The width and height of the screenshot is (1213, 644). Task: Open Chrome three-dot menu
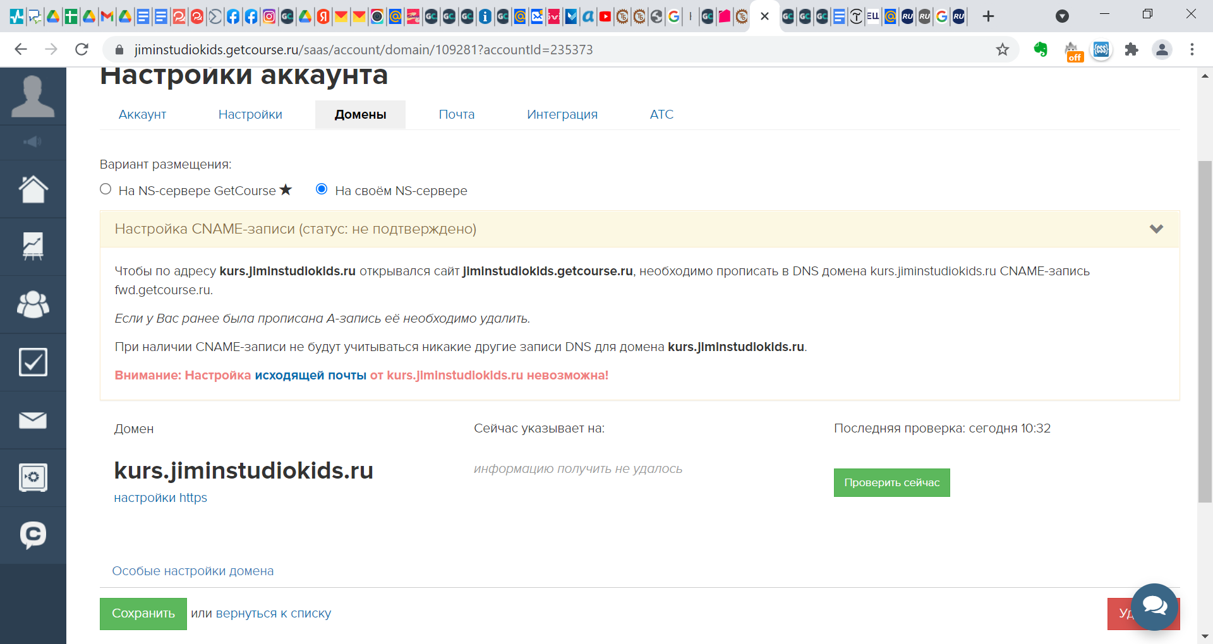coord(1192,49)
